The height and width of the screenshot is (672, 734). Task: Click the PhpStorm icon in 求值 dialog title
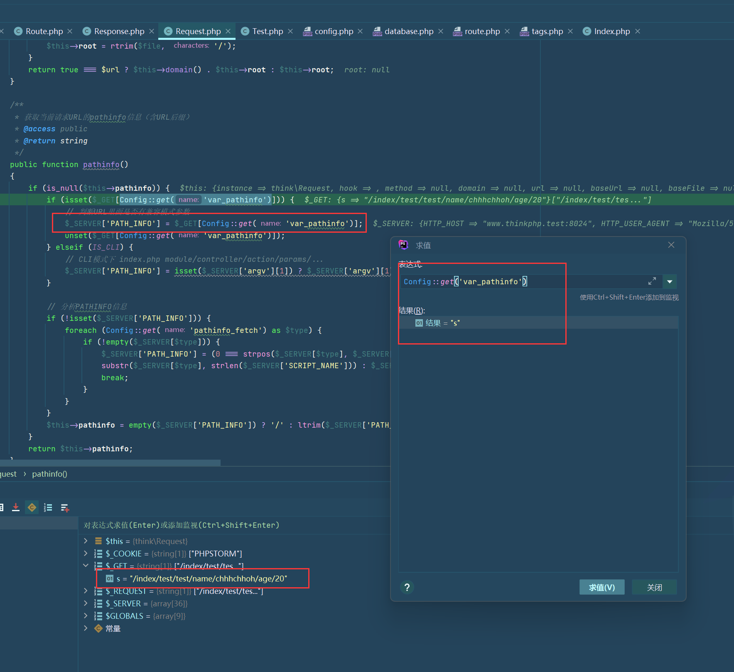(x=403, y=245)
